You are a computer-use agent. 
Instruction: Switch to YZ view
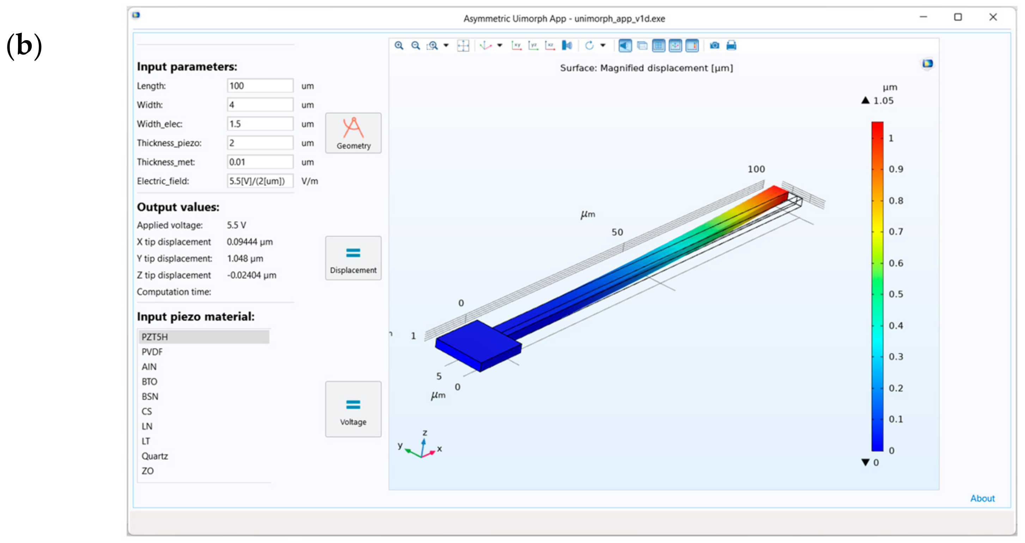533,46
